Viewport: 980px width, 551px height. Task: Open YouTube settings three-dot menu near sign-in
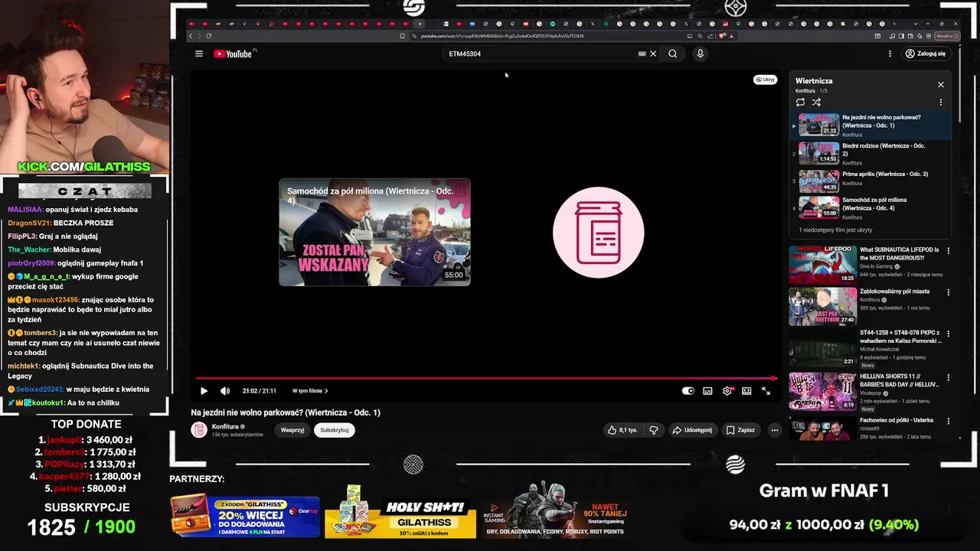click(x=890, y=54)
